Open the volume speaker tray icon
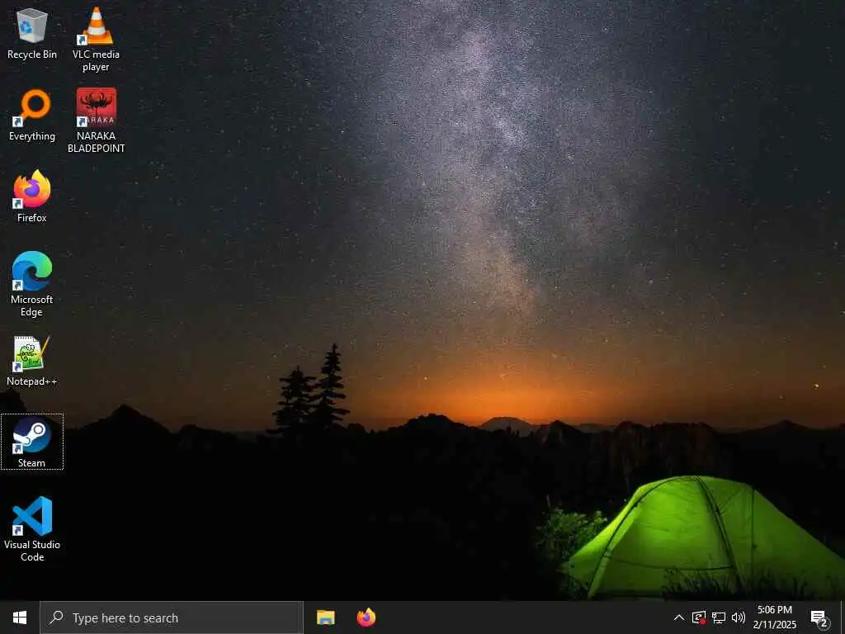 click(739, 617)
